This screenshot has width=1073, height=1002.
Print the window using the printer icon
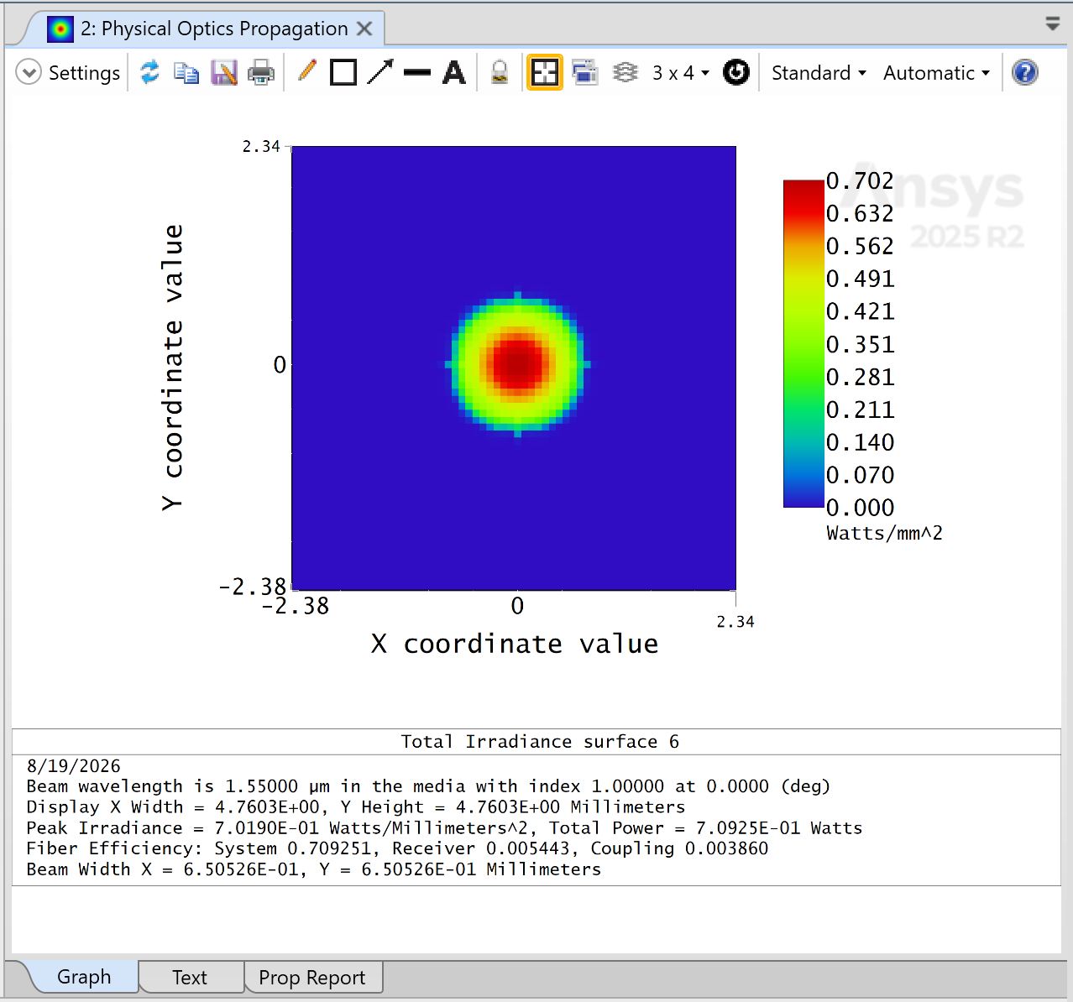pos(261,72)
